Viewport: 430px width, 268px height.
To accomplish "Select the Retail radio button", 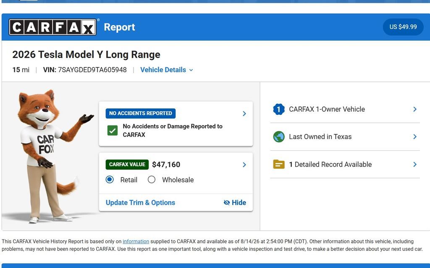I will tap(110, 180).
